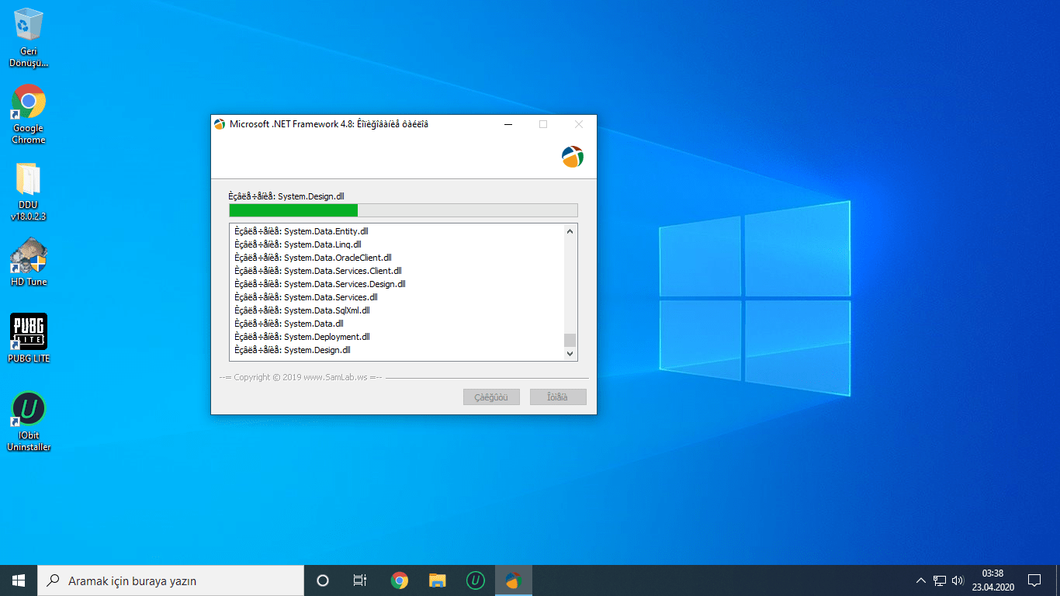The width and height of the screenshot is (1060, 596).
Task: Click the greyed-out Çàêðûòü button
Action: [x=491, y=397]
